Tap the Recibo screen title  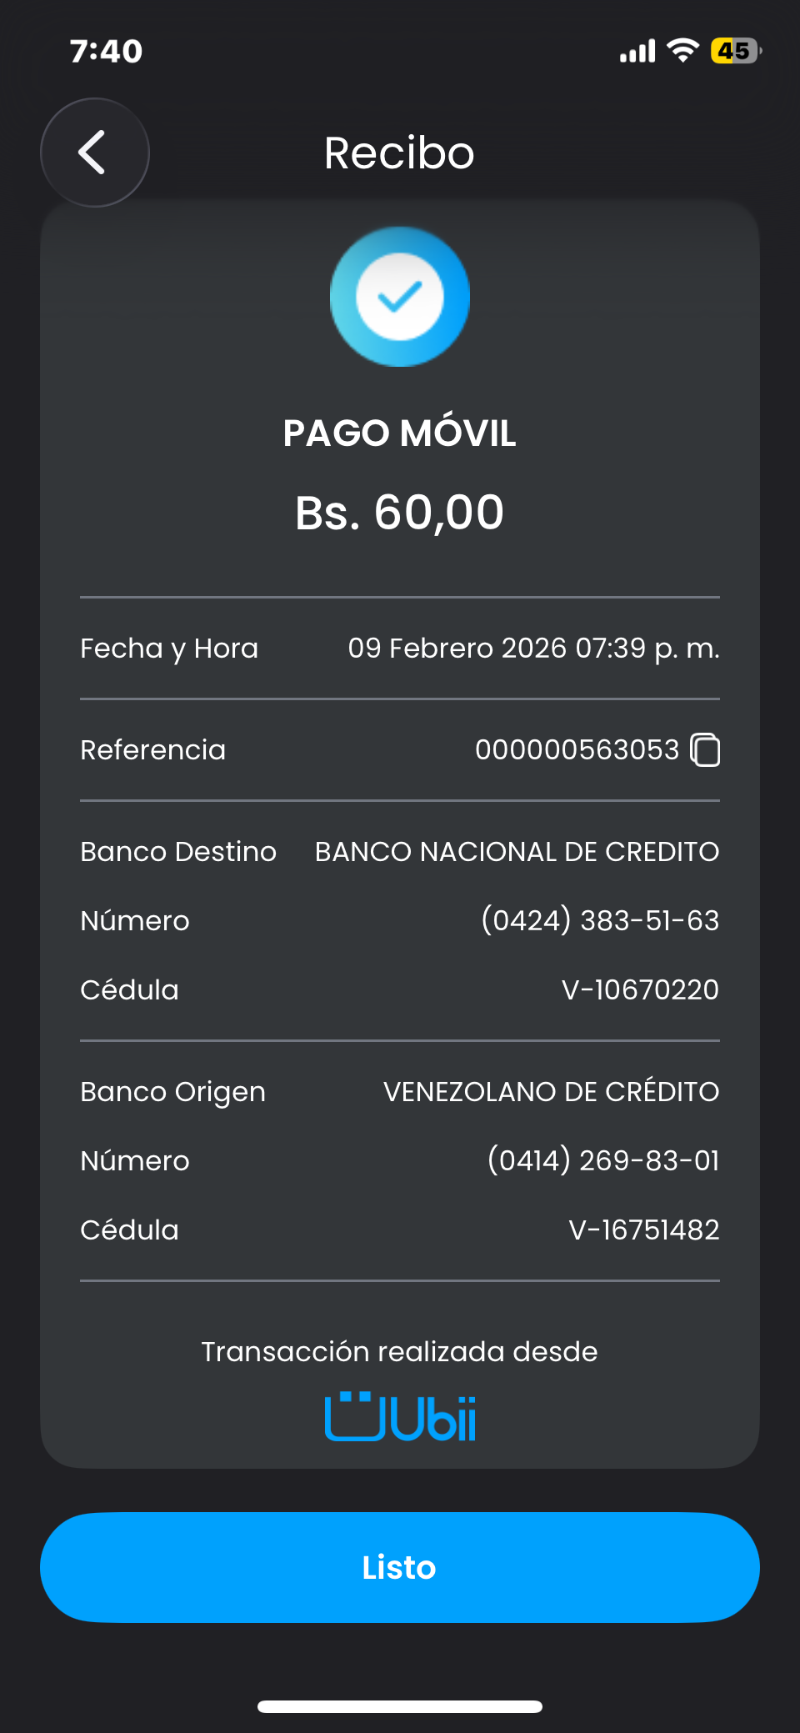(x=399, y=153)
